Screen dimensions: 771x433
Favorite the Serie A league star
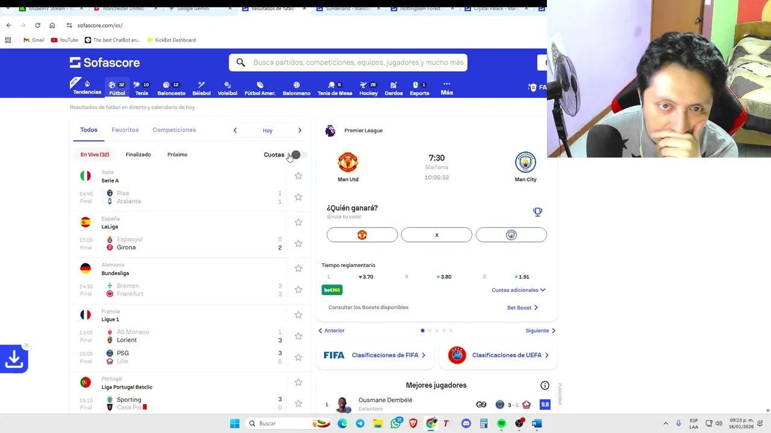[298, 176]
